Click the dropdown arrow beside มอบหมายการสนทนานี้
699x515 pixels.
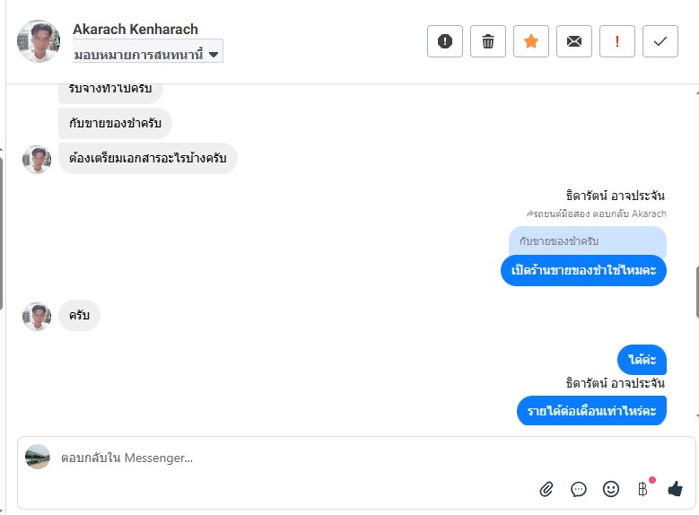214,54
